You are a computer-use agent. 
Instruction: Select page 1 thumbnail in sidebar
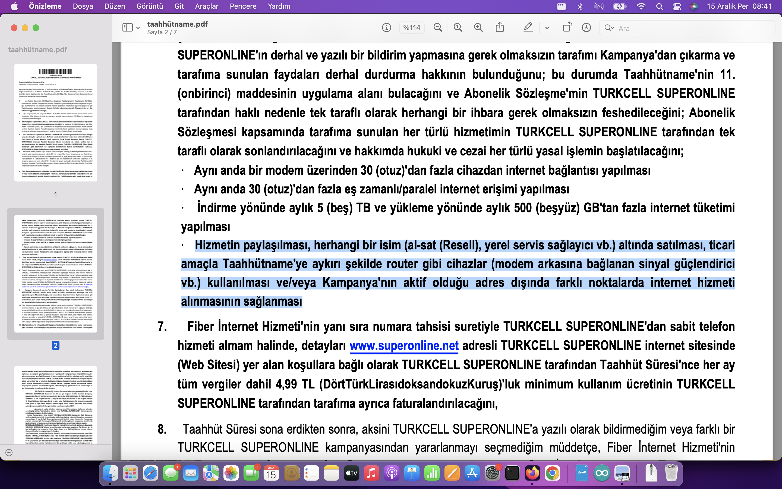click(x=56, y=123)
